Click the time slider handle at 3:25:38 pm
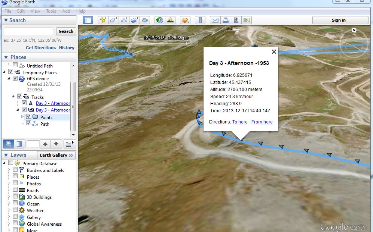The height and width of the screenshot is (232, 373). [x=189, y=43]
